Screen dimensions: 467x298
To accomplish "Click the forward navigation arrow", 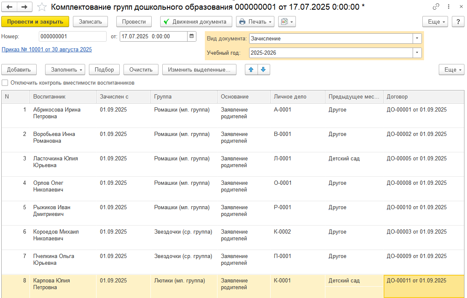I will point(24,7).
